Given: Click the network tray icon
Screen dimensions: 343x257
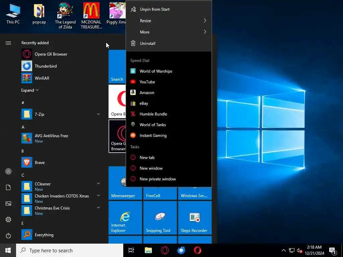Looking at the screenshot, I should (292, 250).
